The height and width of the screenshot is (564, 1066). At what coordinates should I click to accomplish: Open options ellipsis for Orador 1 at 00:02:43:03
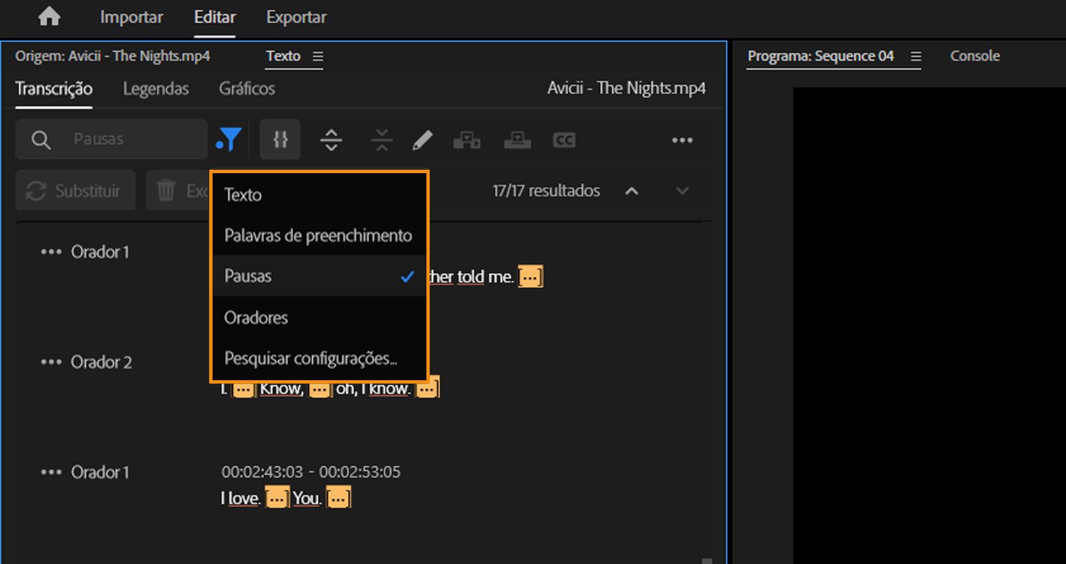(51, 472)
